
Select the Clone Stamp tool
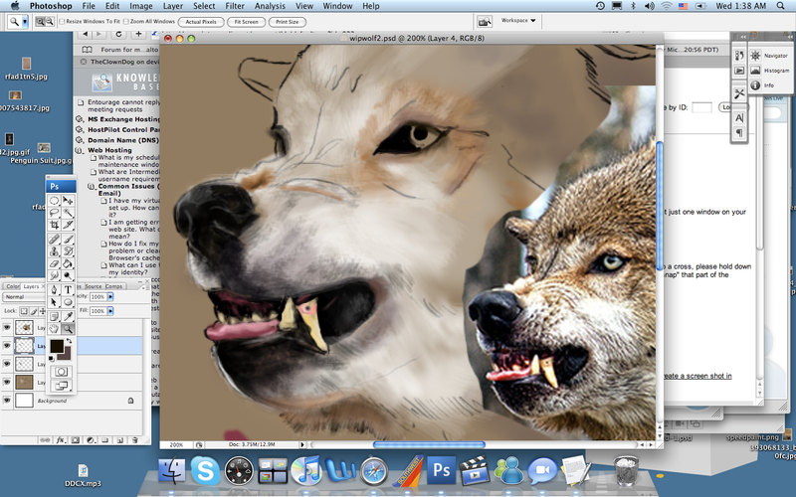[55, 251]
